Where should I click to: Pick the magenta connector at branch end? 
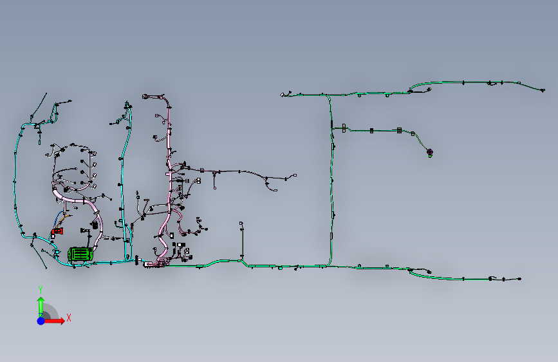[429, 152]
